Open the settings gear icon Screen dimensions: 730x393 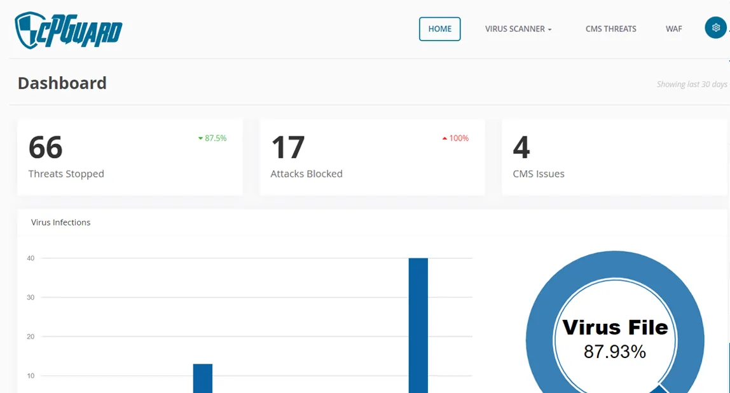point(715,28)
